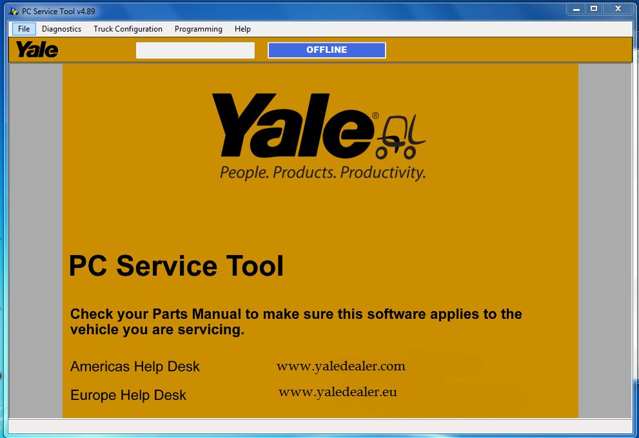Click the OFFLINE status button
Screen dimensions: 639x438
tap(326, 50)
